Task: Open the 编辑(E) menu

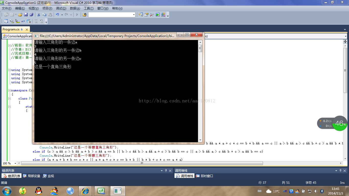Action: (20, 8)
